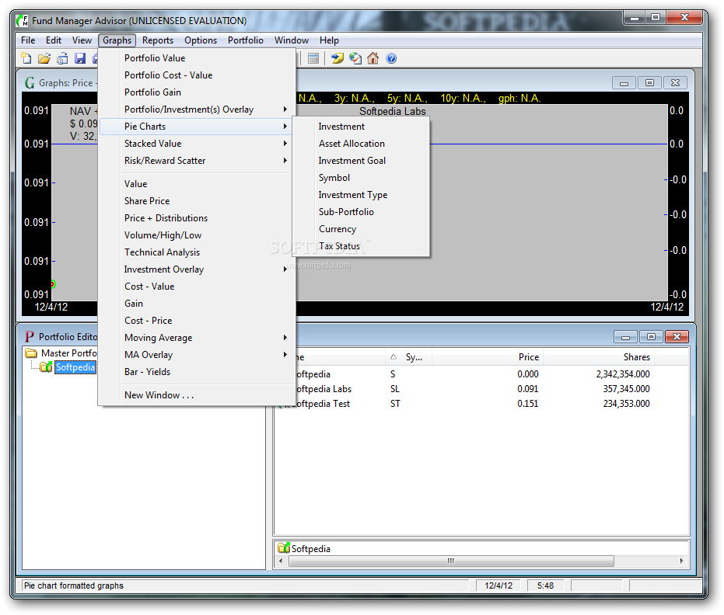This screenshot has width=724, height=615.
Task: Open the Reports menu
Action: click(157, 40)
